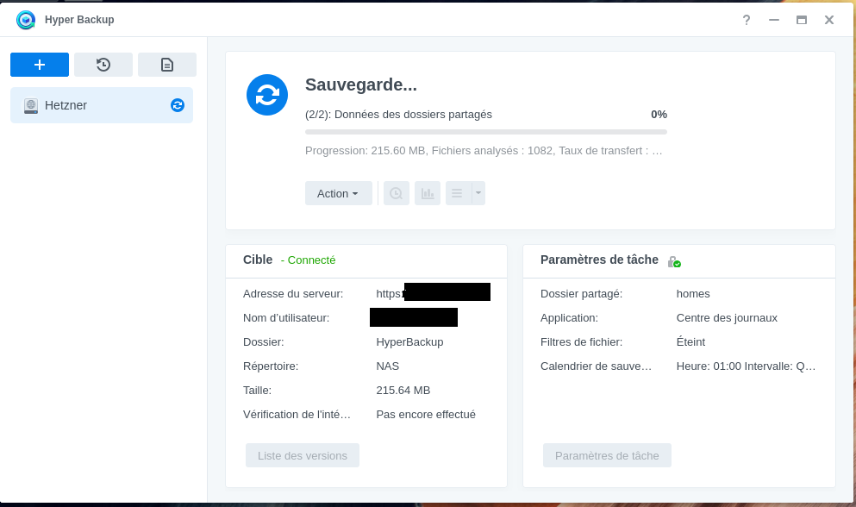Viewport: 856px width, 507px height.
Task: Click the backup progress bar
Action: [x=486, y=132]
